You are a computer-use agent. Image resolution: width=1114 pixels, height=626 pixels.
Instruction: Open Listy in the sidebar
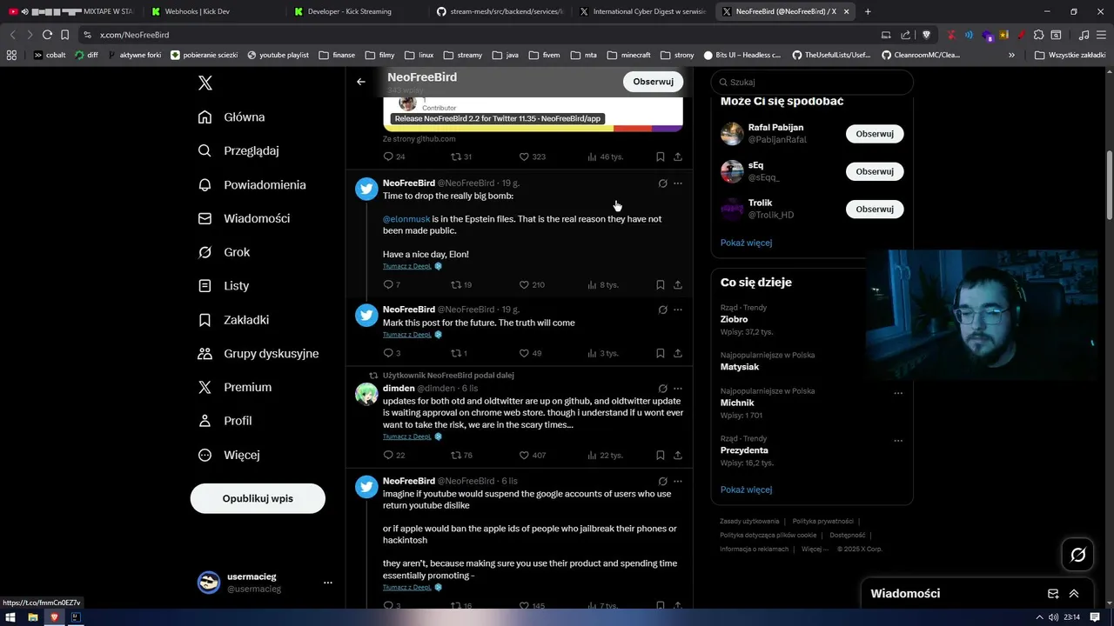click(x=224, y=286)
